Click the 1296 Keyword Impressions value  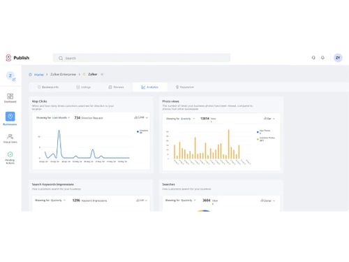point(89,201)
